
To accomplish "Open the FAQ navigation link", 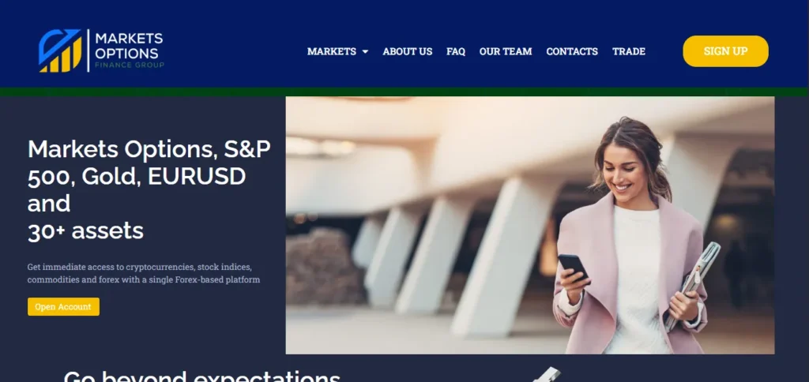I will pyautogui.click(x=456, y=51).
